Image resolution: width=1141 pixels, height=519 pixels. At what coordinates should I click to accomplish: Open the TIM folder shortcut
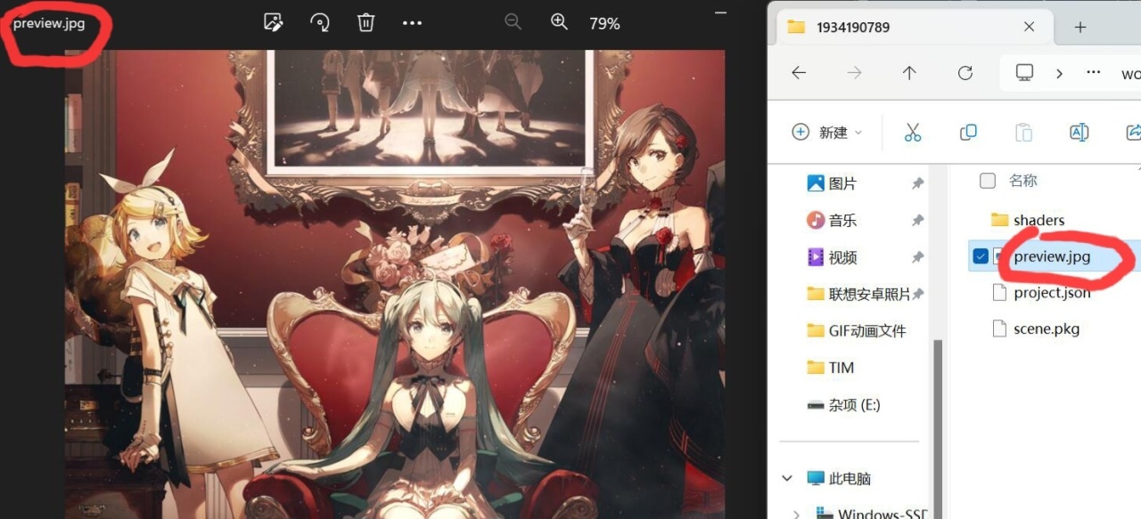coord(841,367)
